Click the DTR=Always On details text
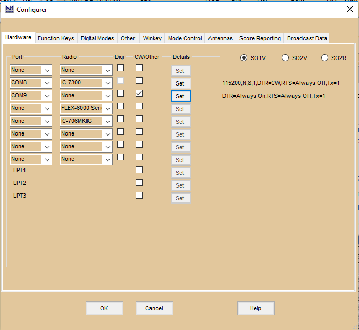Screen dimensions: 359x330 (x=273, y=96)
